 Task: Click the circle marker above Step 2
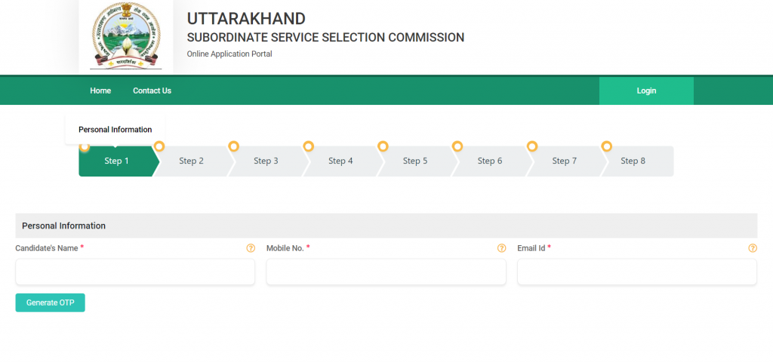pyautogui.click(x=159, y=146)
